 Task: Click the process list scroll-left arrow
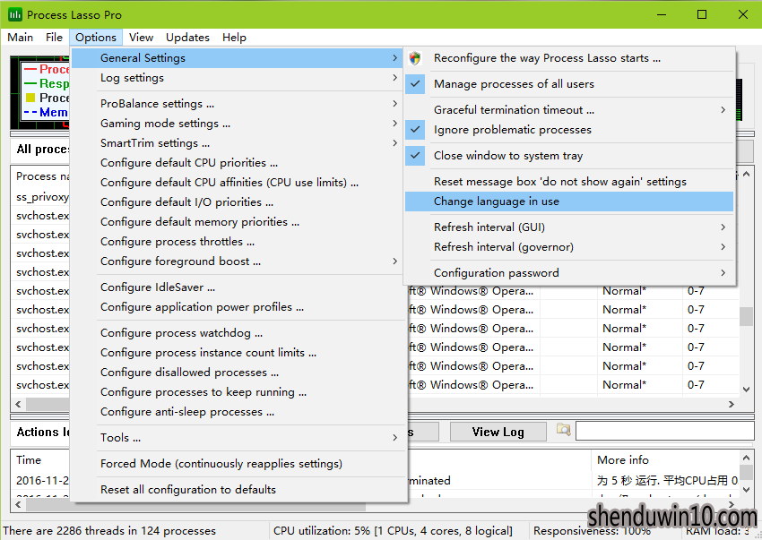pos(18,404)
